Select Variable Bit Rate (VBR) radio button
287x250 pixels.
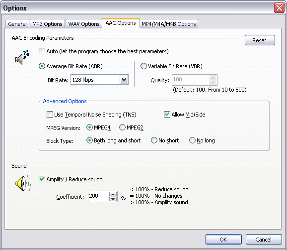143,66
